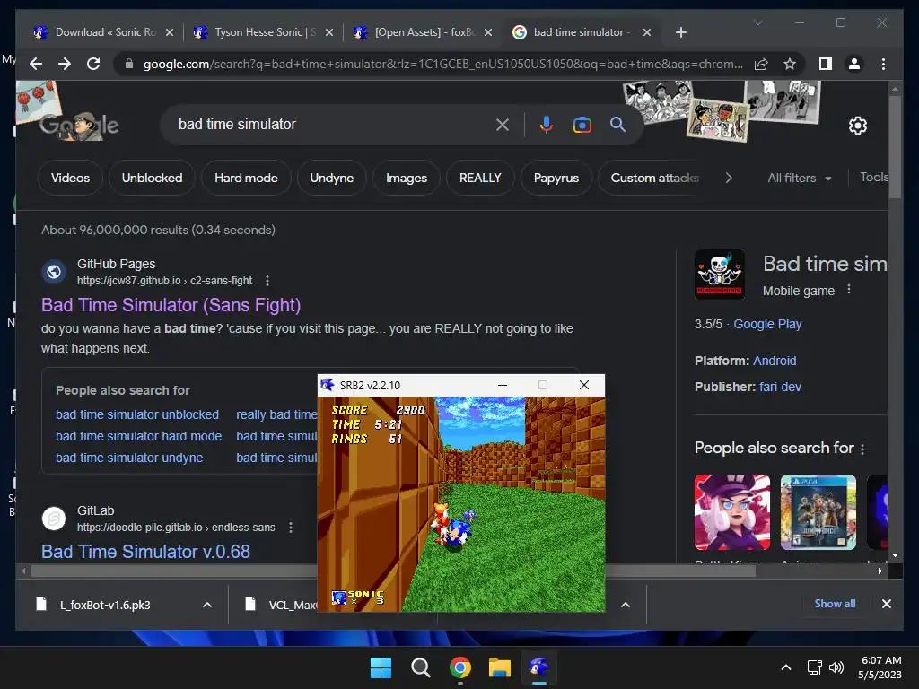Viewport: 919px width, 689px height.
Task: Close the Tyson Hesse Sonic tab
Action: (329, 32)
